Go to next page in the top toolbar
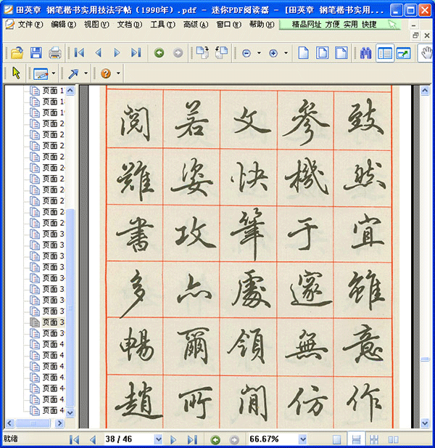This screenshot has width=435, height=448. (x=117, y=53)
